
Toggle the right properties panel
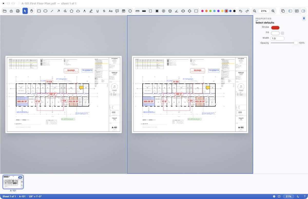[x=303, y=11]
